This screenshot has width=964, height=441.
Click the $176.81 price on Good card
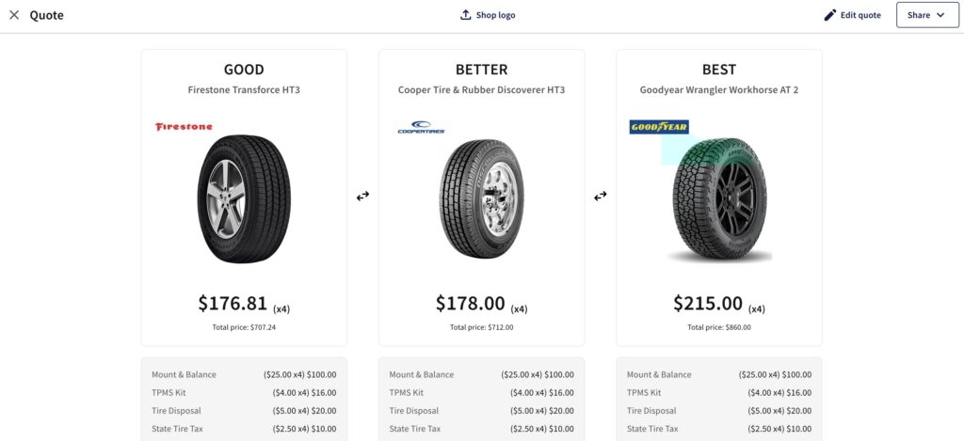233,303
